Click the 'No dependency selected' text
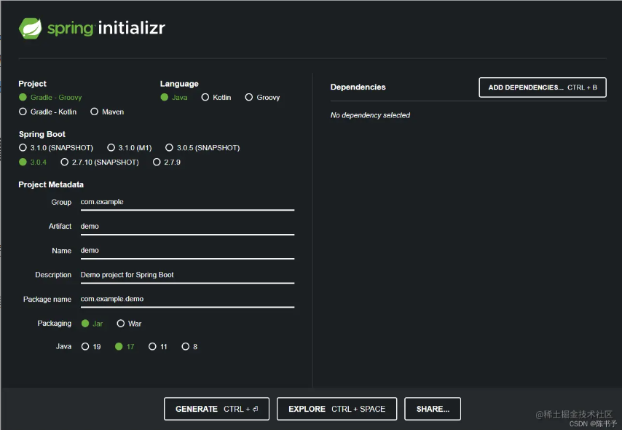The height and width of the screenshot is (430, 622). (x=370, y=115)
